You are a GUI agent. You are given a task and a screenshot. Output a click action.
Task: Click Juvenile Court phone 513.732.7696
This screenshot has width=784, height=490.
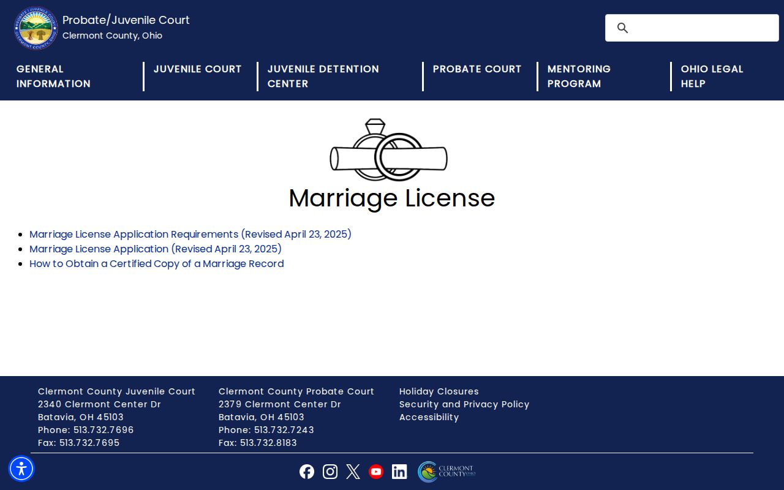[x=104, y=430]
